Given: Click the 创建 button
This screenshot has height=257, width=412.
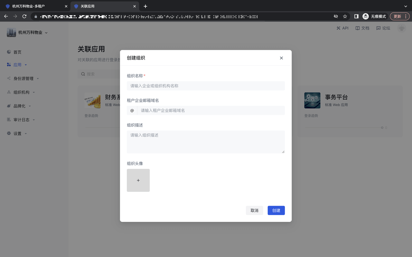Looking at the screenshot, I should click(x=276, y=210).
